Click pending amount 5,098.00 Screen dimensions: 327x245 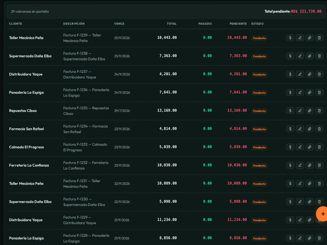click(238, 201)
